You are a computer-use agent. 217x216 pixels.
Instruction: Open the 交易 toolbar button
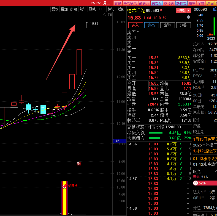pyautogui.click(x=118, y=3)
